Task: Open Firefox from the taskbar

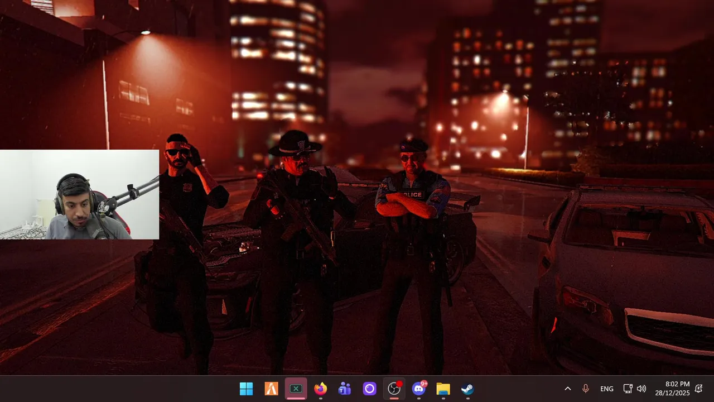Action: click(x=320, y=389)
